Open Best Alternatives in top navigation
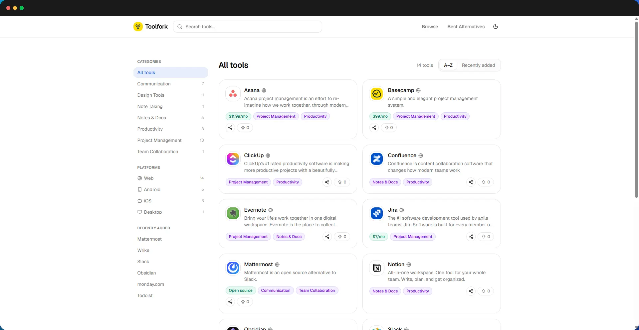This screenshot has width=639, height=330. (x=466, y=27)
